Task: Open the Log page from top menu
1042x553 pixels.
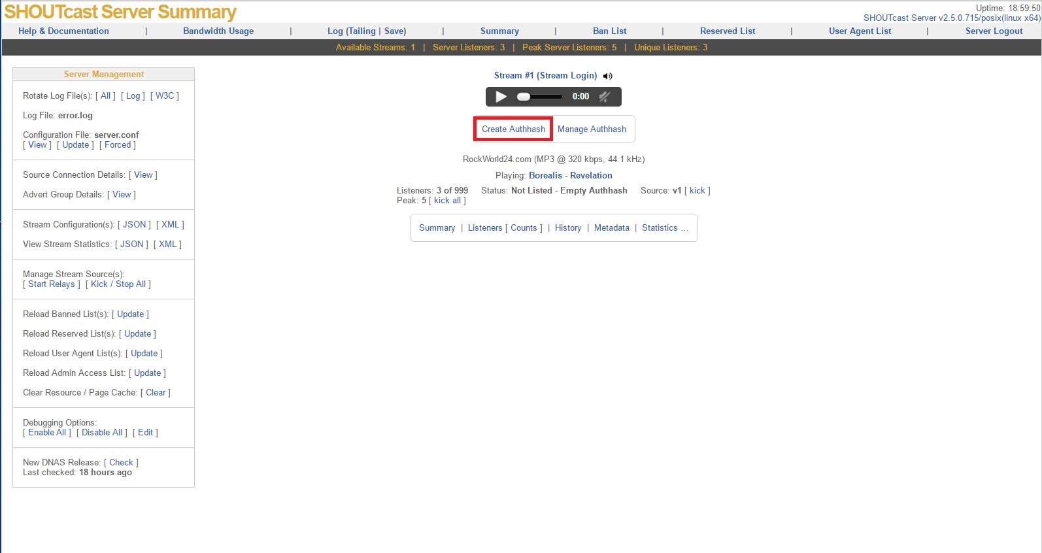Action: point(335,31)
